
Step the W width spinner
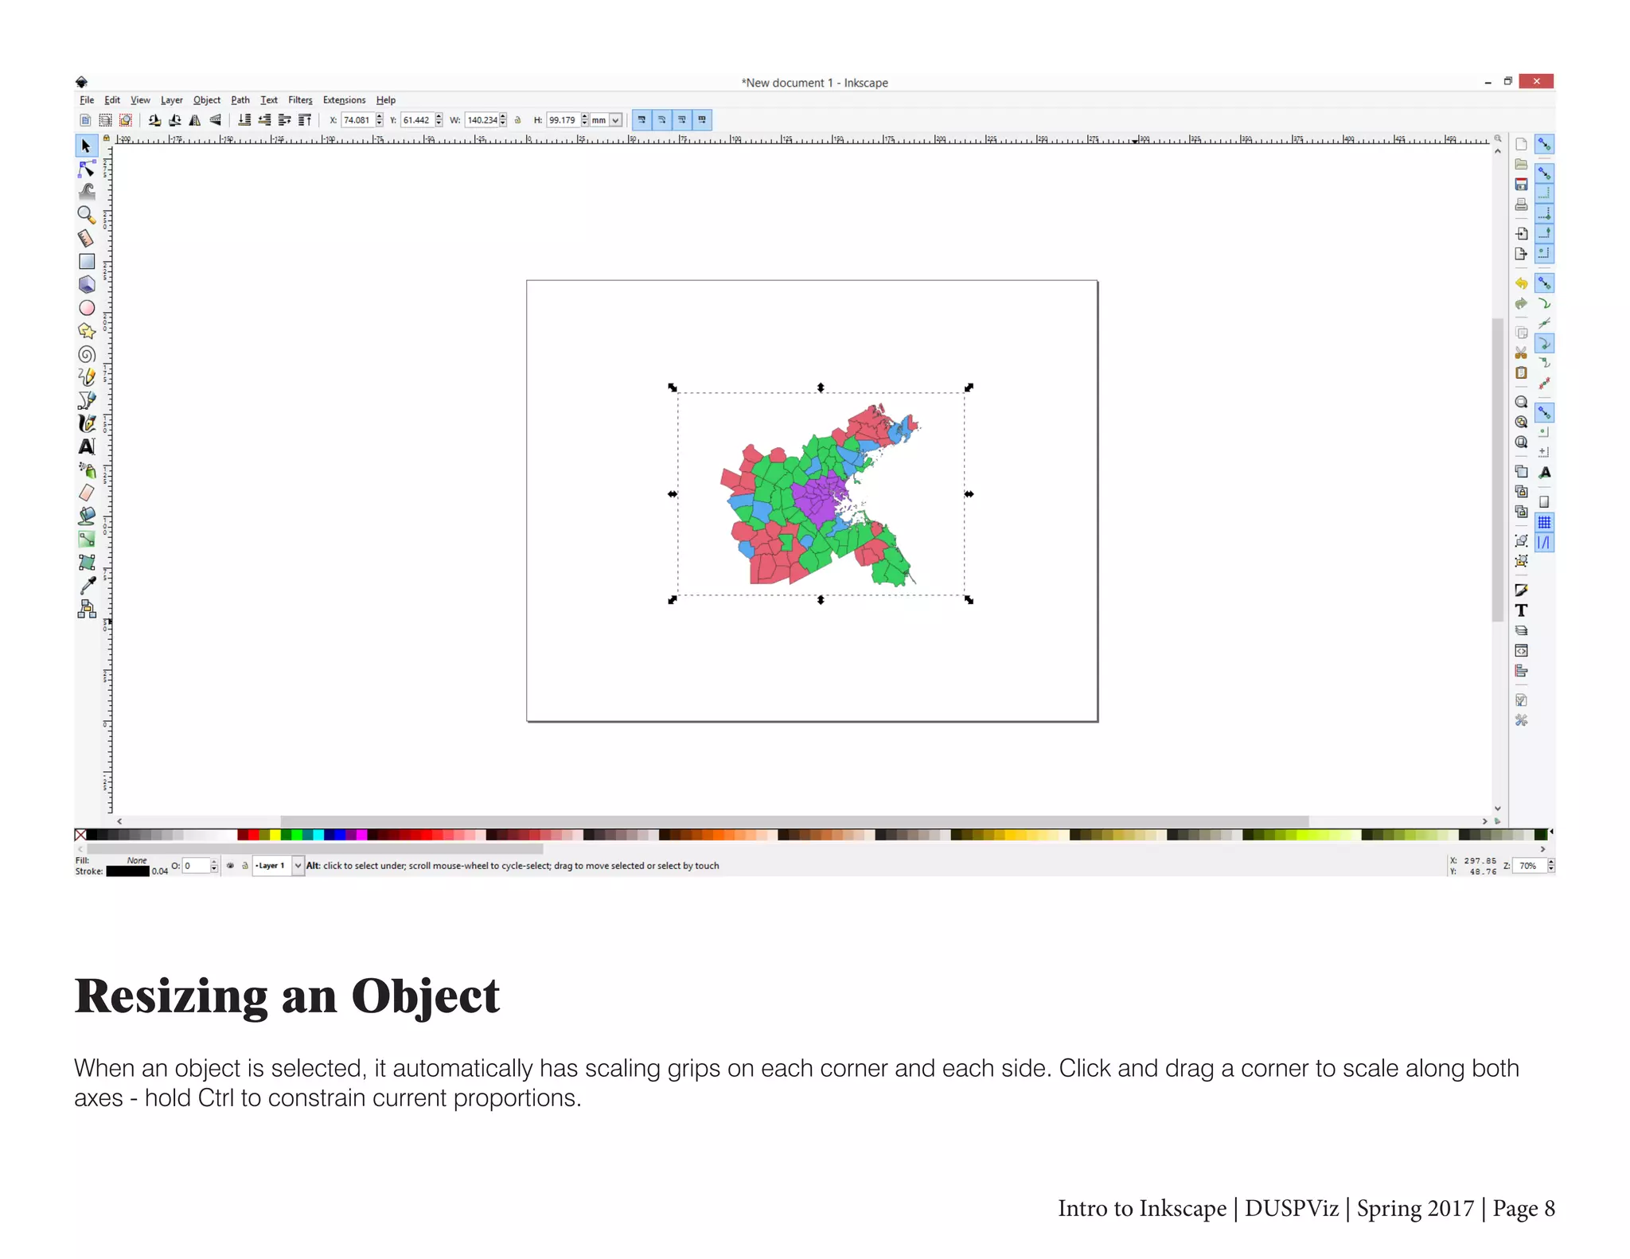click(x=503, y=120)
